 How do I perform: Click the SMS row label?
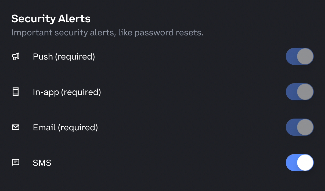click(x=42, y=163)
